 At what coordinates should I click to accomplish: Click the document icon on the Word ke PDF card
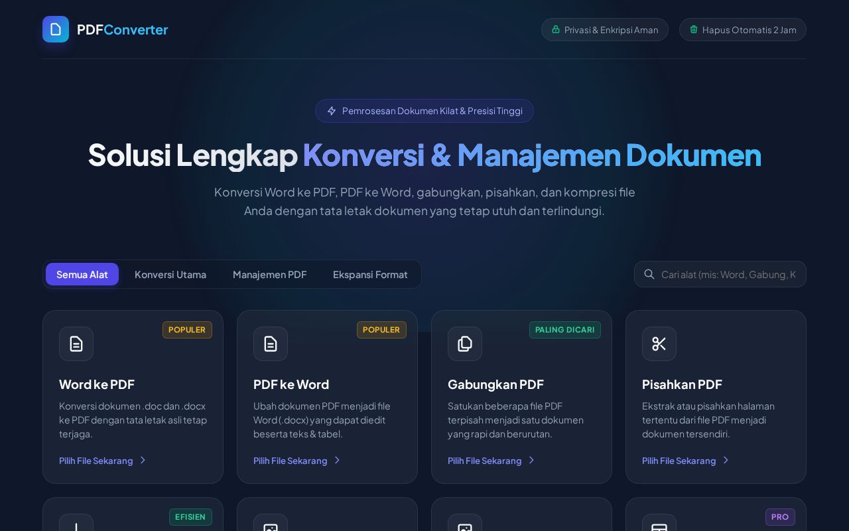click(x=76, y=344)
